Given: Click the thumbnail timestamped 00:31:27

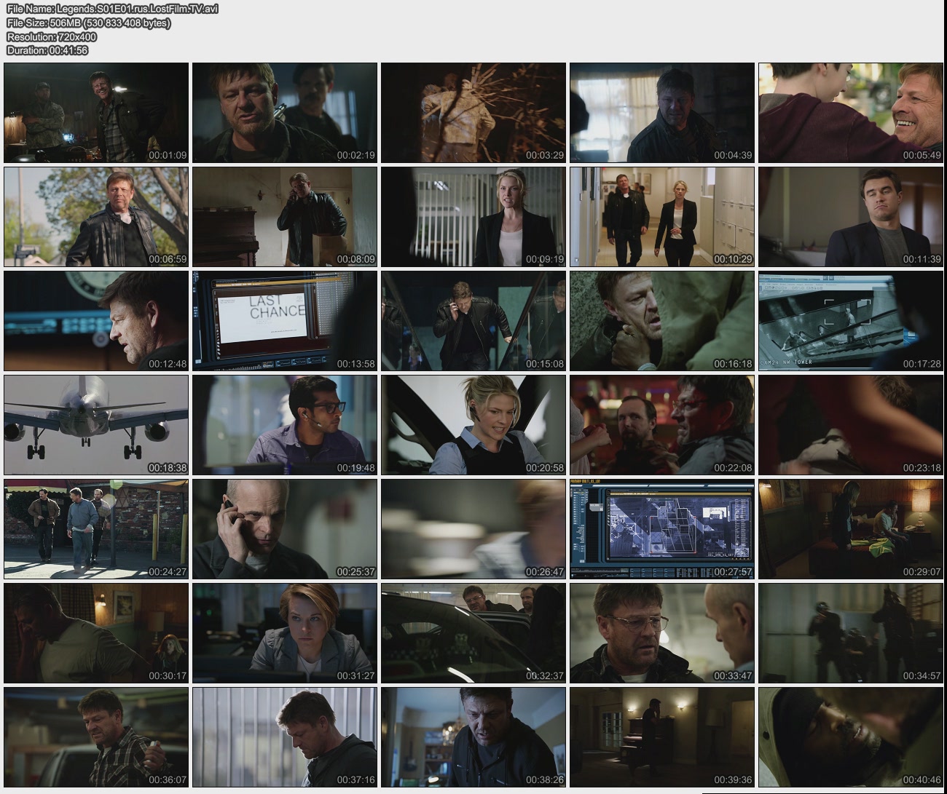Looking at the screenshot, I should (285, 633).
